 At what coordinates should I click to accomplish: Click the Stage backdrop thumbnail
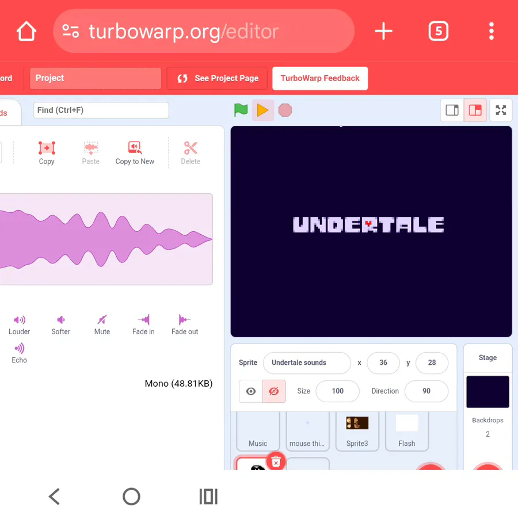pyautogui.click(x=487, y=392)
